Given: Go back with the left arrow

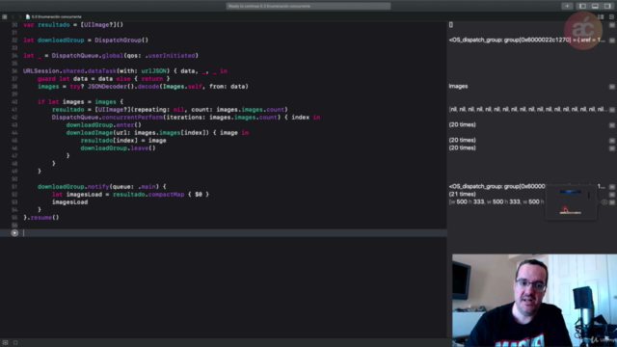Looking at the screenshot, I should coord(13,16).
